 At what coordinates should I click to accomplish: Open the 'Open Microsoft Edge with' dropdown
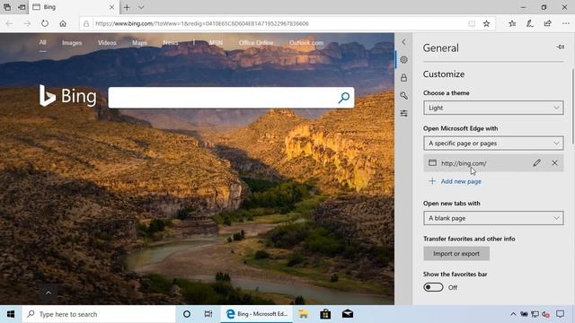tap(493, 144)
